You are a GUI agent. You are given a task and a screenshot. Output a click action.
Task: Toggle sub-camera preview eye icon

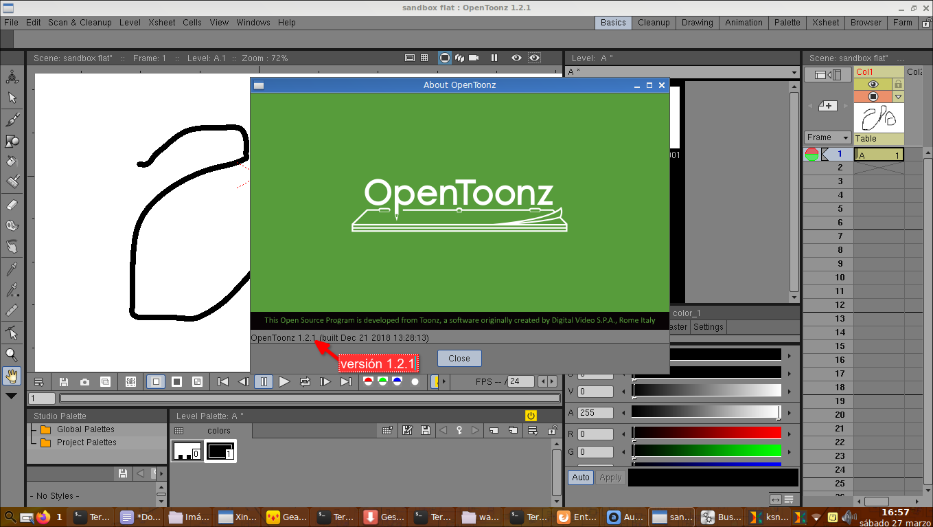point(534,58)
